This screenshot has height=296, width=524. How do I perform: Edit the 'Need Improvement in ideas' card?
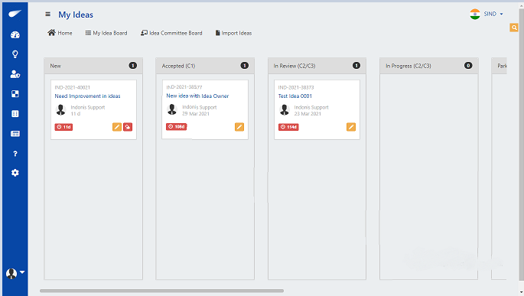(x=117, y=127)
